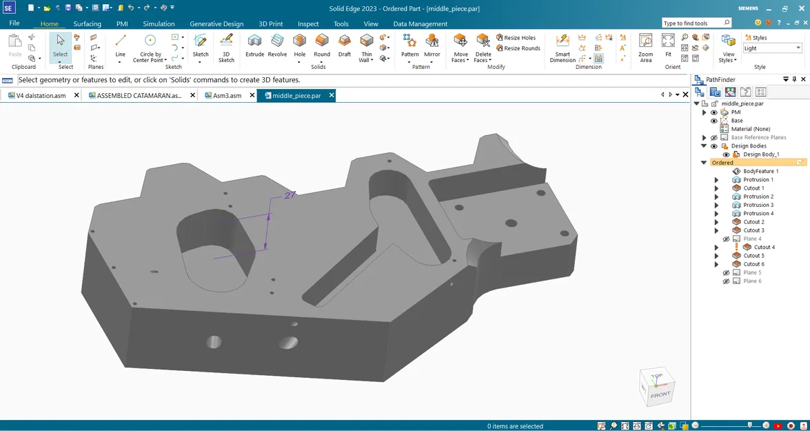Expand the PMI node

[704, 112]
